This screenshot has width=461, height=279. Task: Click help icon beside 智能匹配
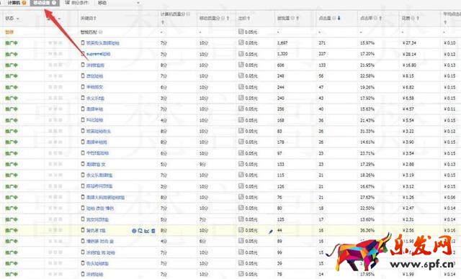(x=101, y=32)
